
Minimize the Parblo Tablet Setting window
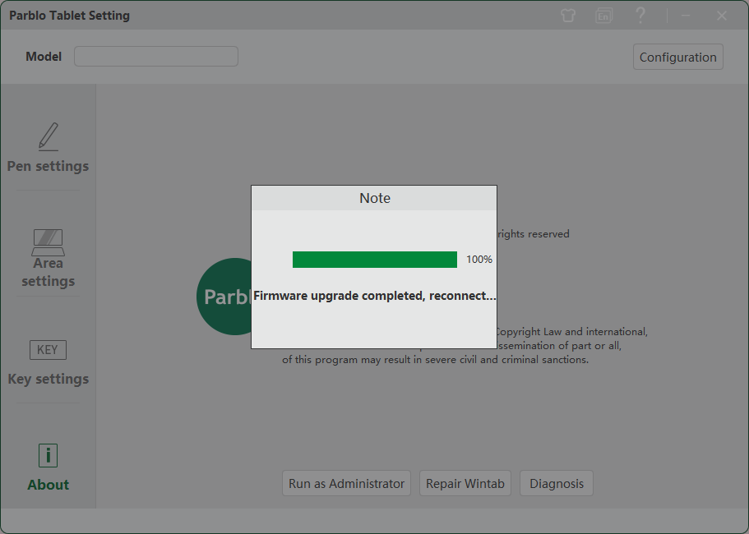tap(686, 16)
